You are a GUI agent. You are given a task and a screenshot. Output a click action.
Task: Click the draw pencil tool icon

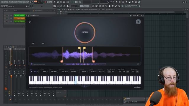(63, 9)
